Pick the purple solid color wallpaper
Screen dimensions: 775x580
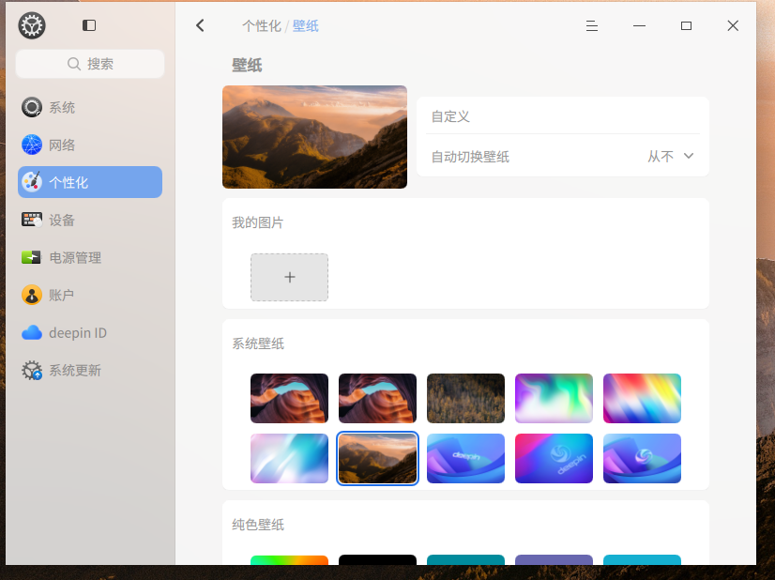[x=554, y=560]
